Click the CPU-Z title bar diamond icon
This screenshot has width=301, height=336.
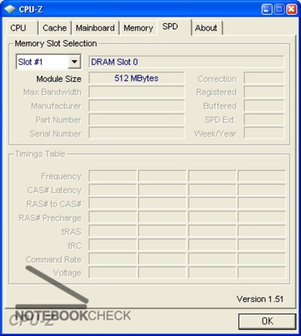tap(10, 9)
